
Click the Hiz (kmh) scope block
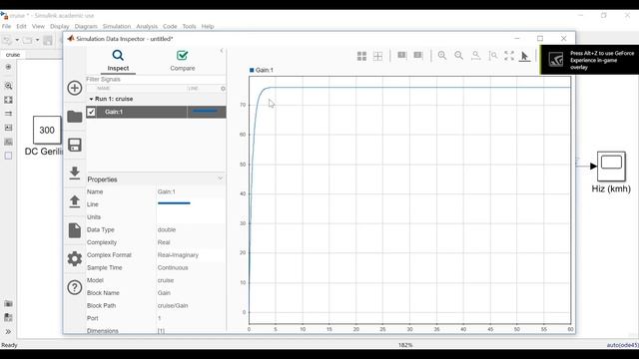[611, 167]
